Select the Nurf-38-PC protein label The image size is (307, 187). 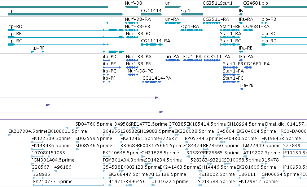pos(140,71)
